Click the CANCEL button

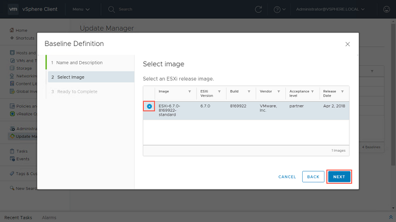[x=287, y=177]
